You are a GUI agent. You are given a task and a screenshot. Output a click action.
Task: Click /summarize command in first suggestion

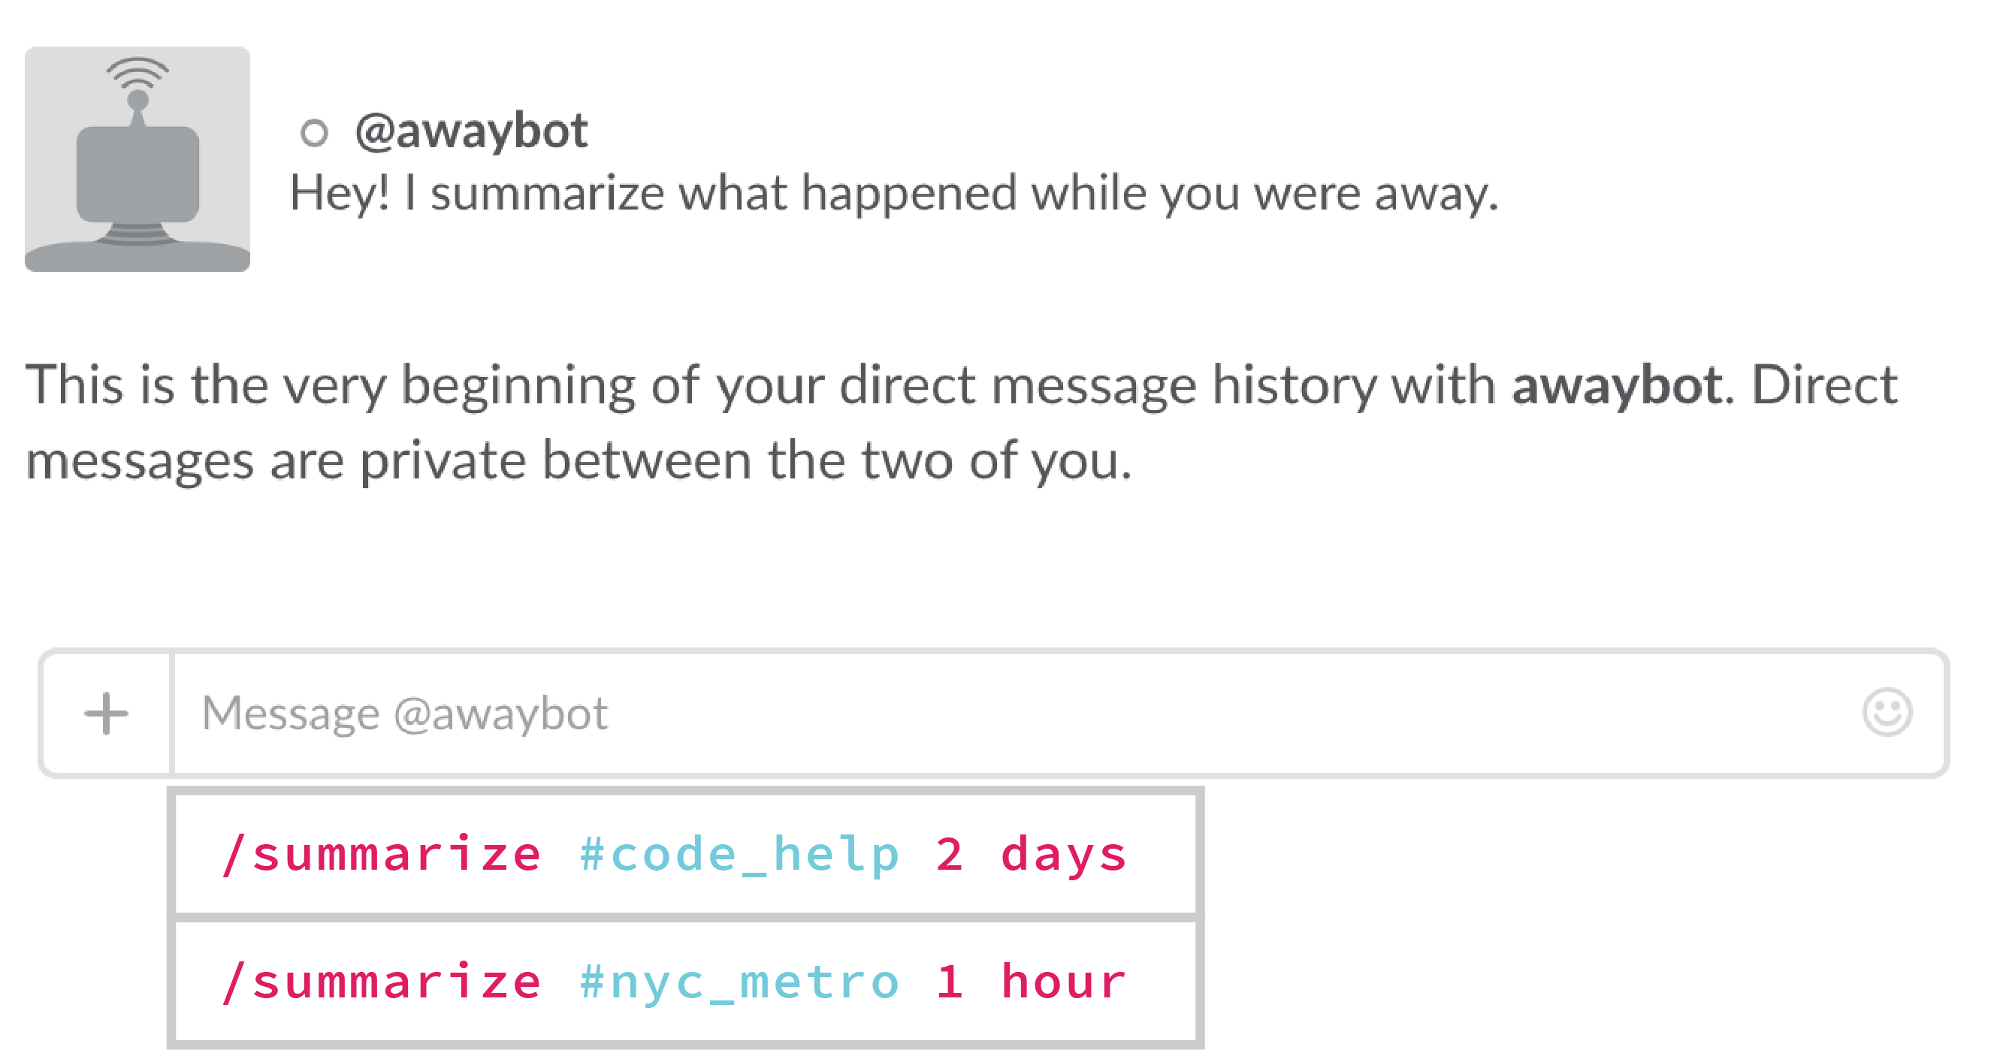(382, 855)
